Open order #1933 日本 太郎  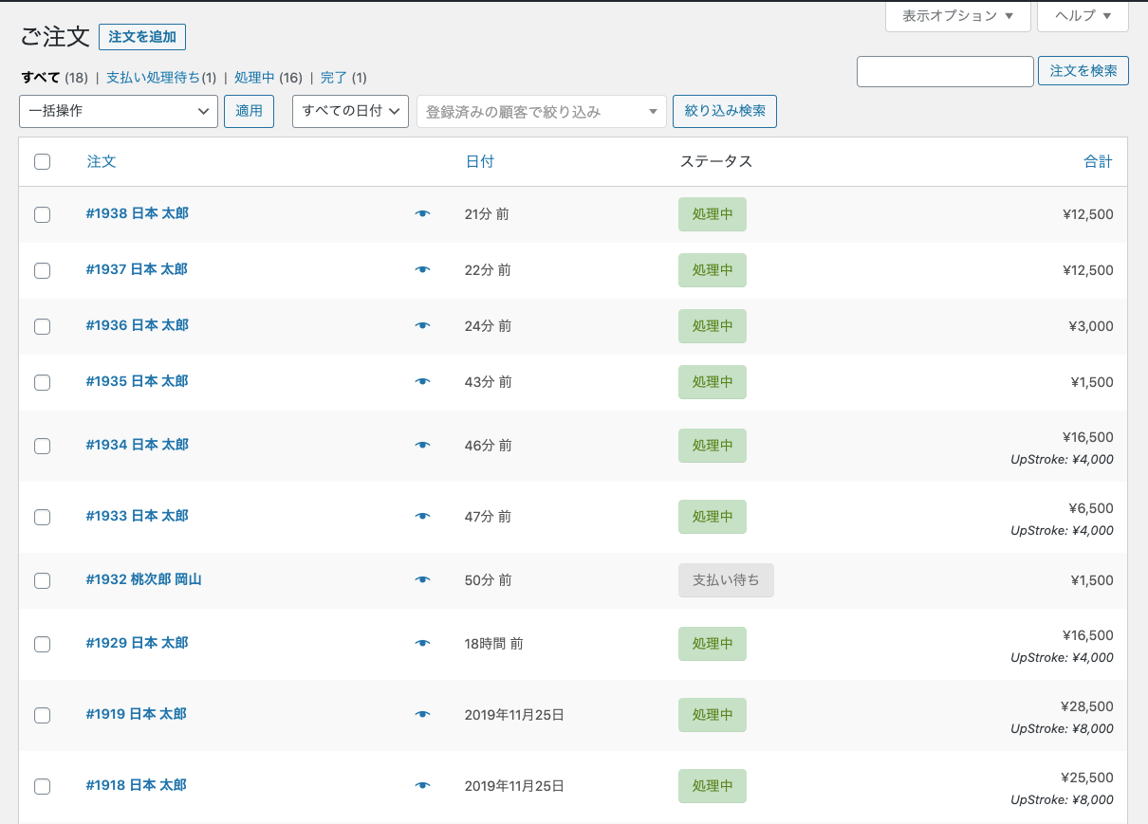tap(138, 516)
